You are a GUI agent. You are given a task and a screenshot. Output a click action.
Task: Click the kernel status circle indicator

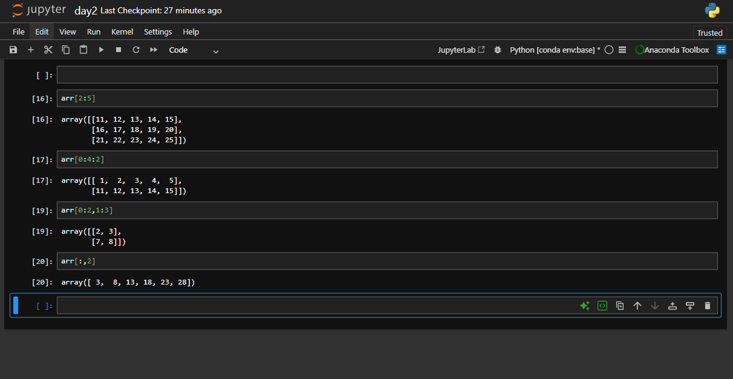pyautogui.click(x=609, y=50)
